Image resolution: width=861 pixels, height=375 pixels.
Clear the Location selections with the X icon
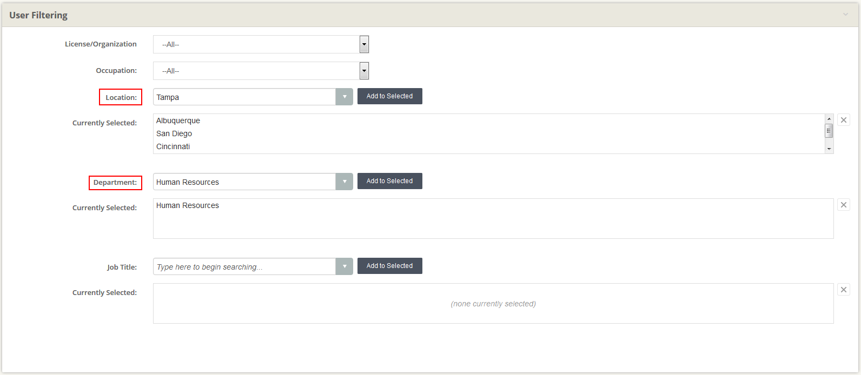pos(844,119)
